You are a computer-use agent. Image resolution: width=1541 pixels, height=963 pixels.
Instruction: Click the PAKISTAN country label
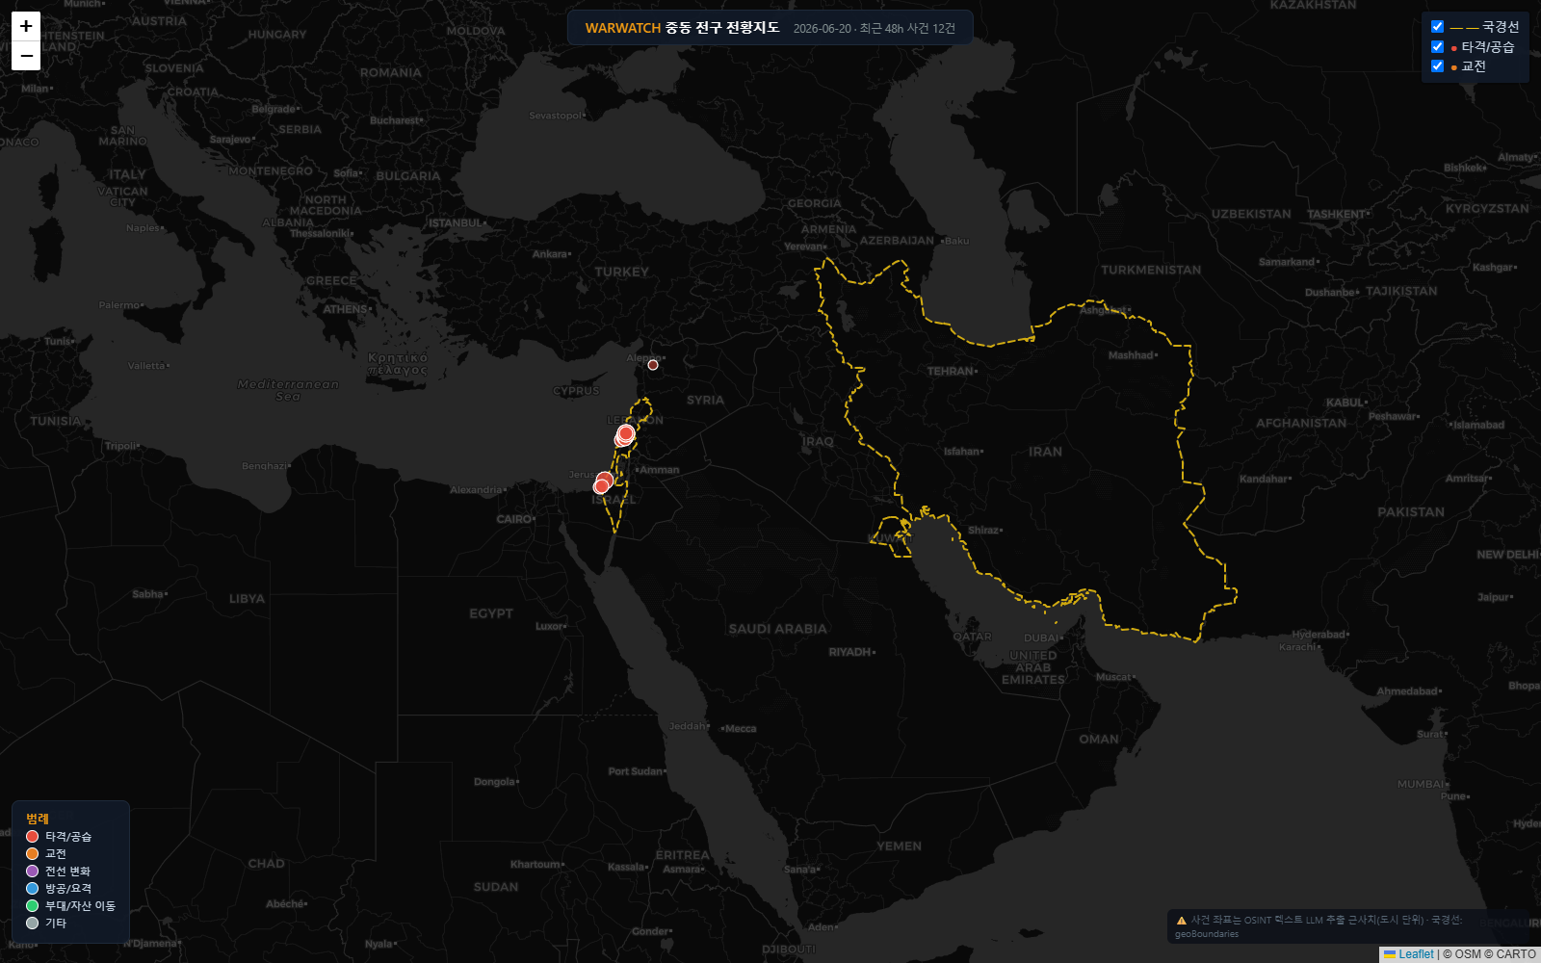(1411, 512)
